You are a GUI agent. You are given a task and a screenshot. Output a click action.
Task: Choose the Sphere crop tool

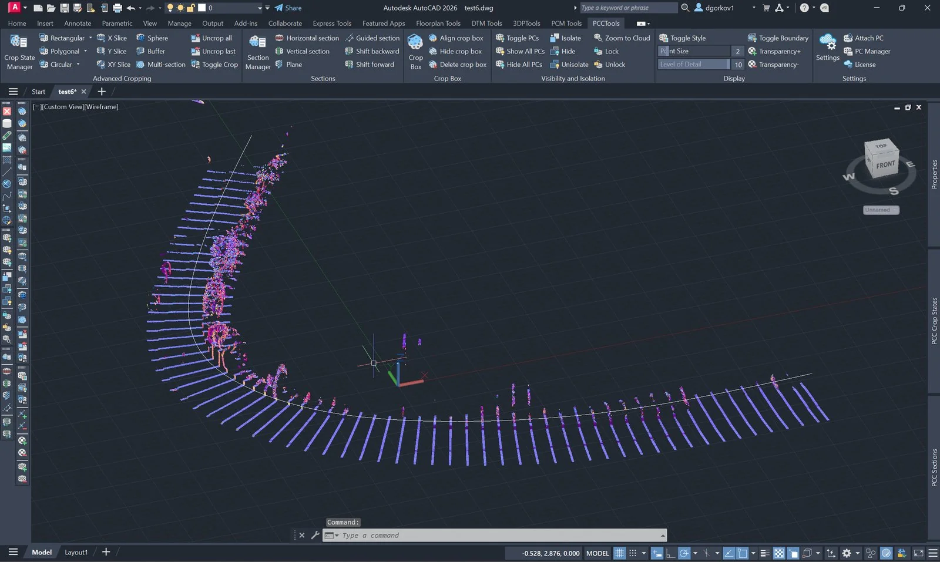152,38
